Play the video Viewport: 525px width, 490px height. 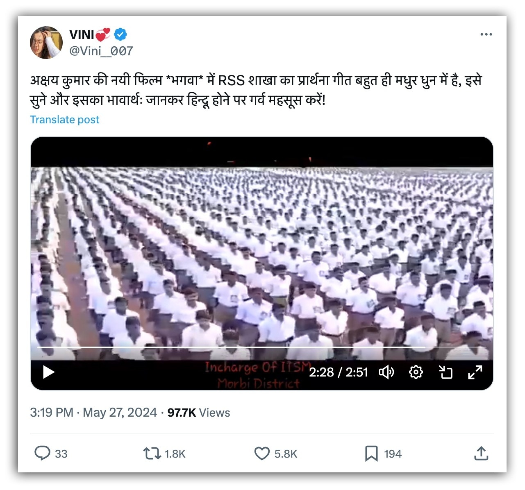(49, 372)
